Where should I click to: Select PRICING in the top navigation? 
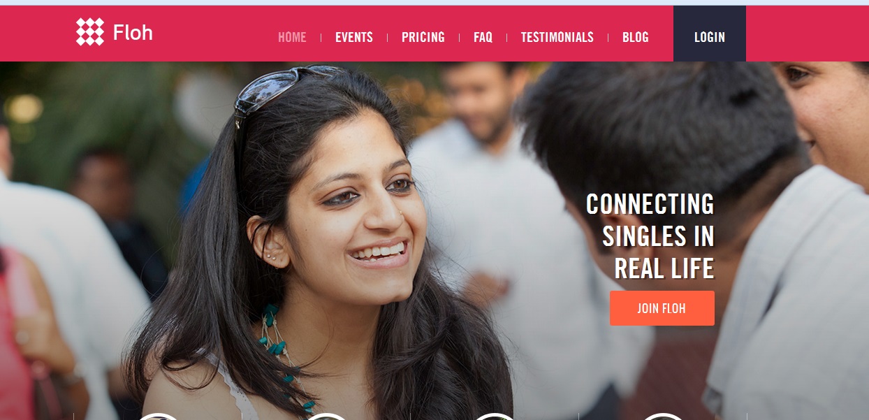[x=423, y=37]
